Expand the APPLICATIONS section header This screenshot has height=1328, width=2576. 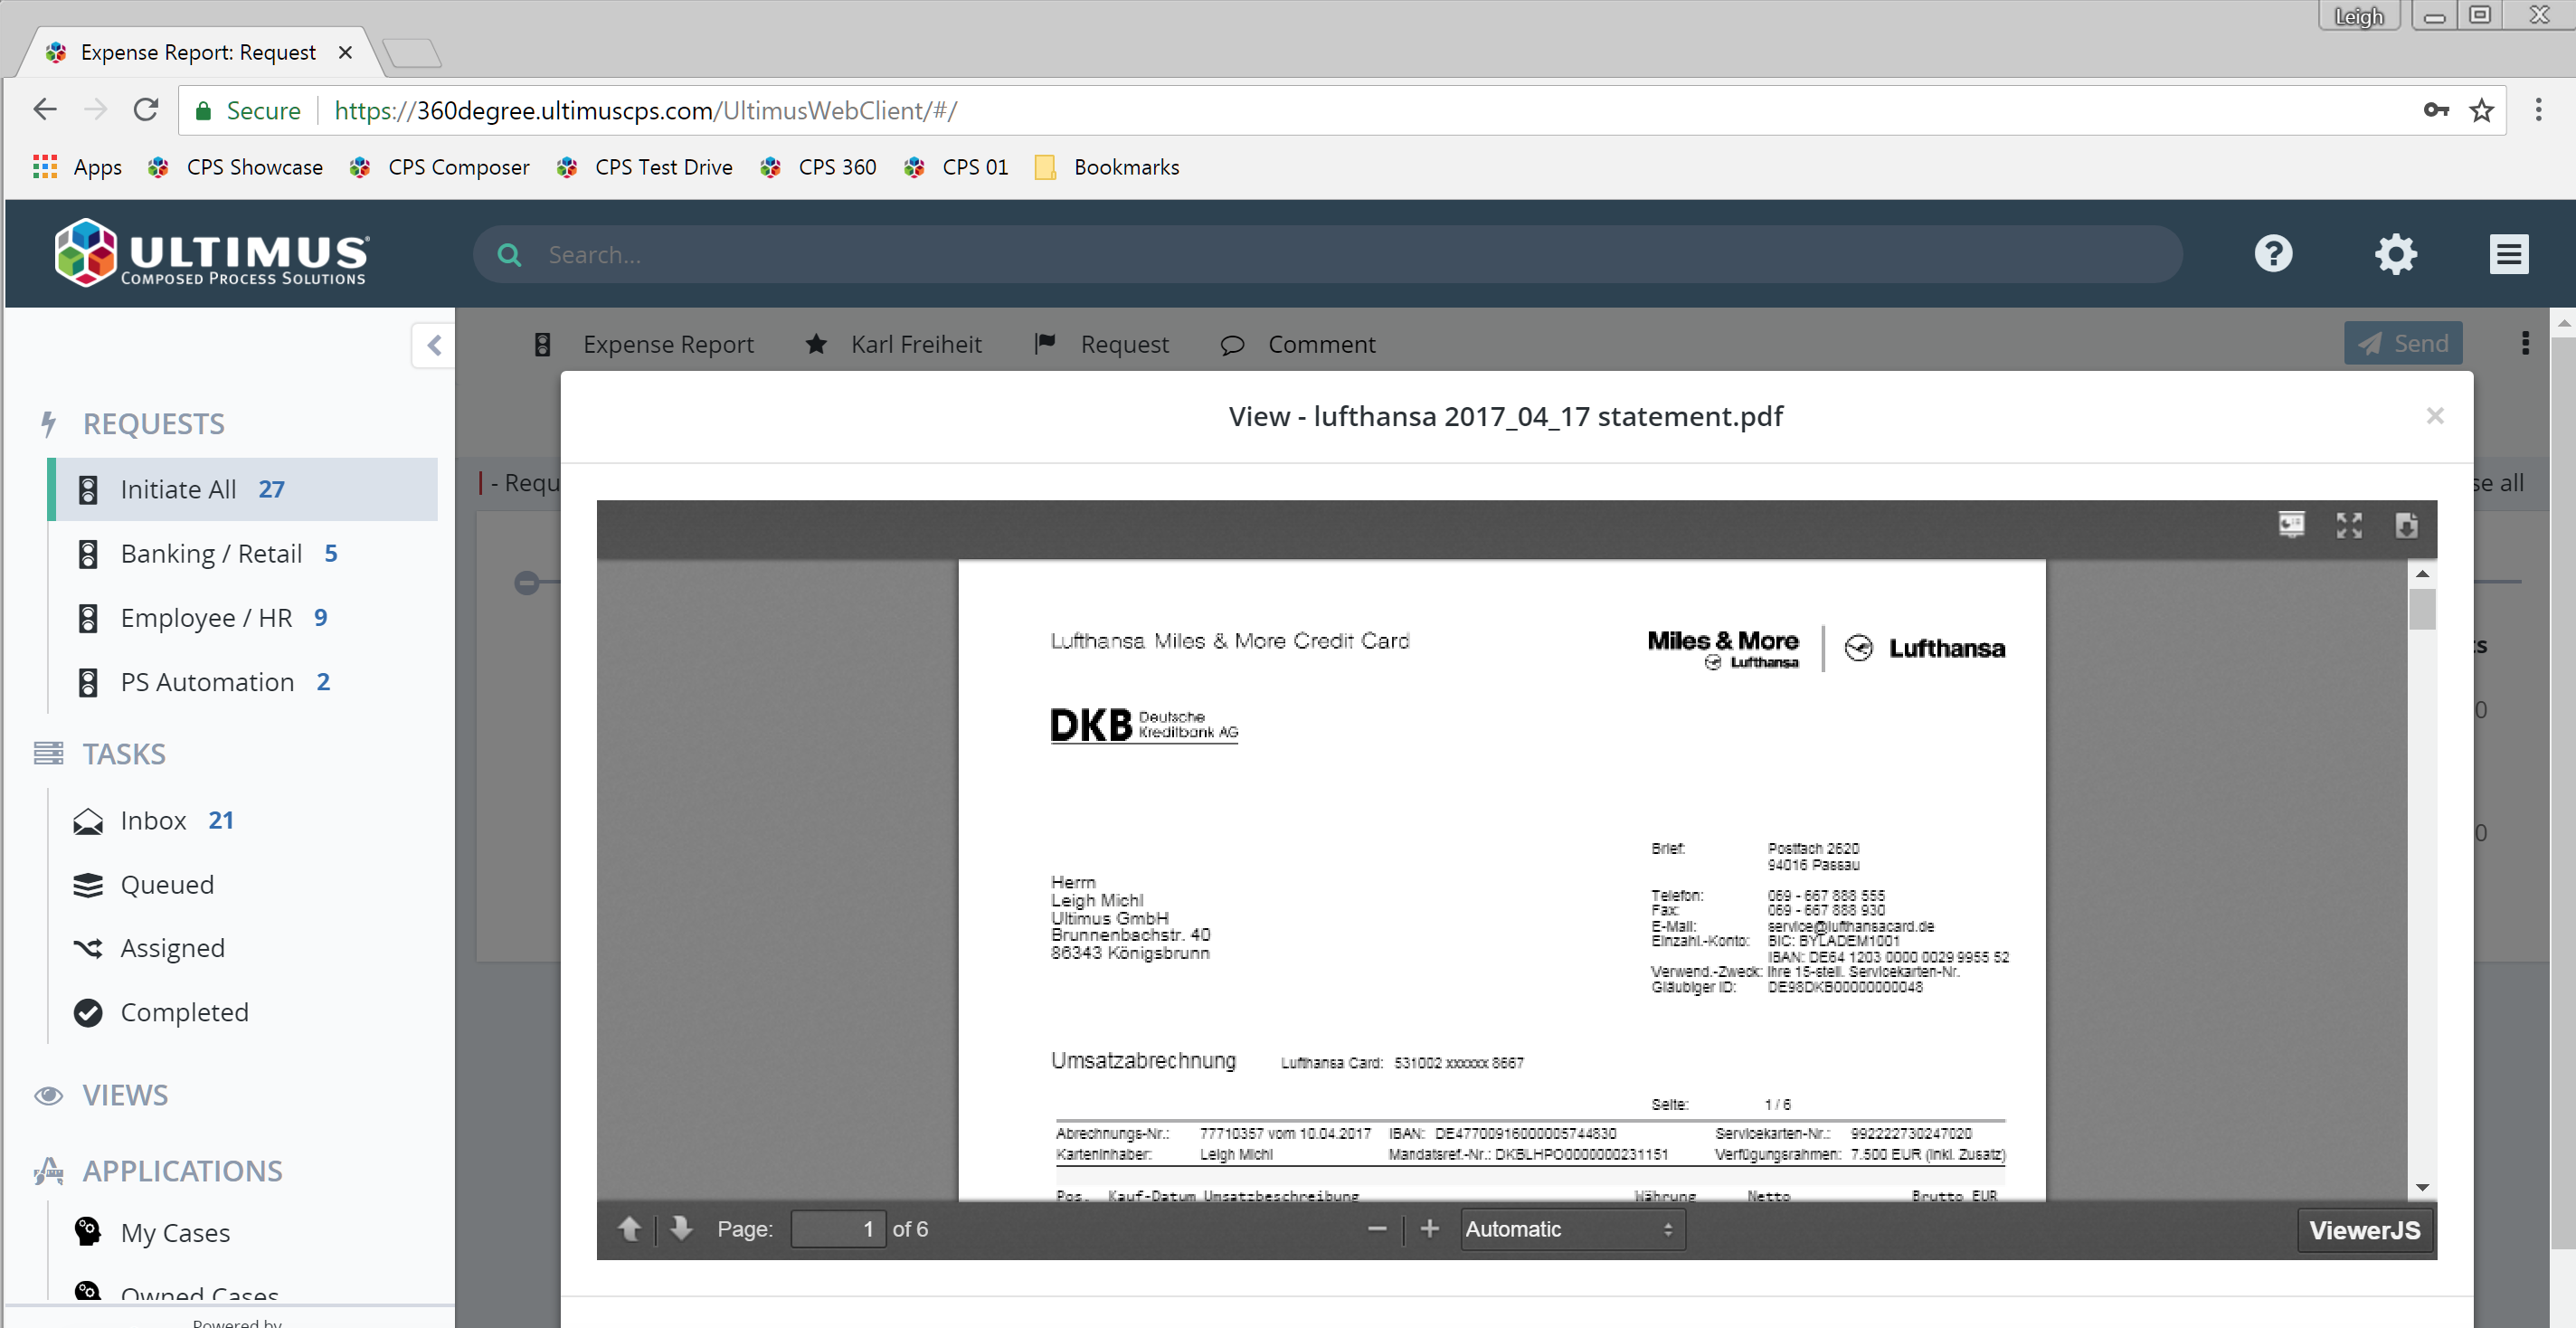click(182, 1170)
